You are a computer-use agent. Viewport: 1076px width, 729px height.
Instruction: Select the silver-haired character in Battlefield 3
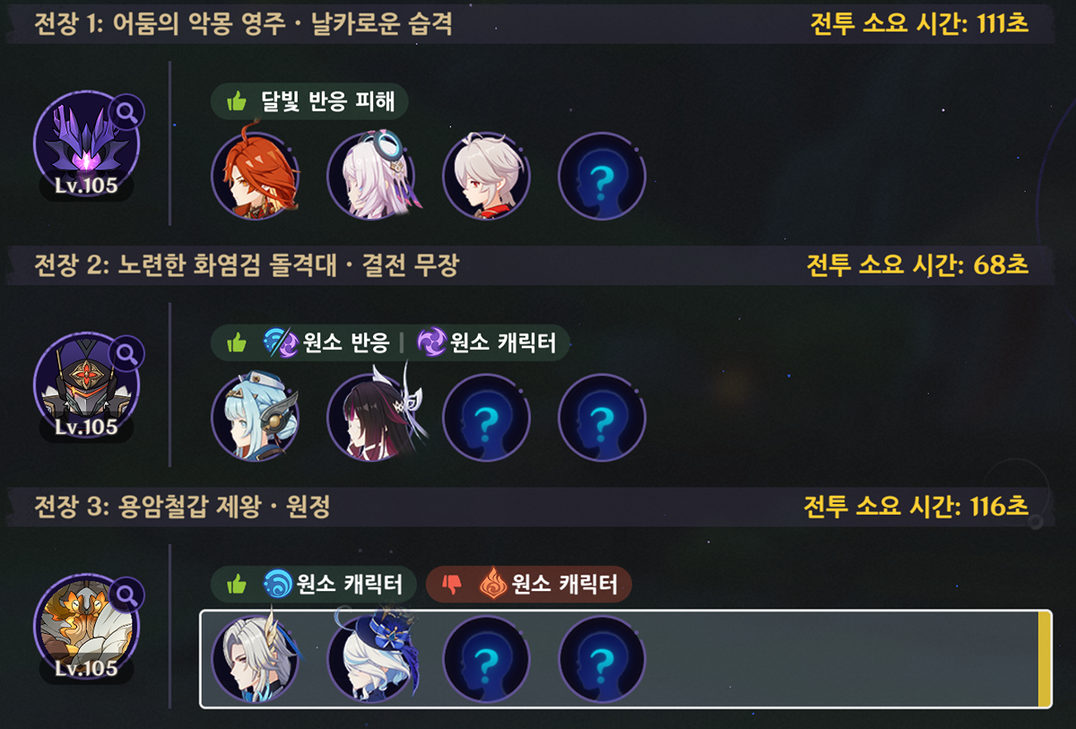click(x=255, y=659)
